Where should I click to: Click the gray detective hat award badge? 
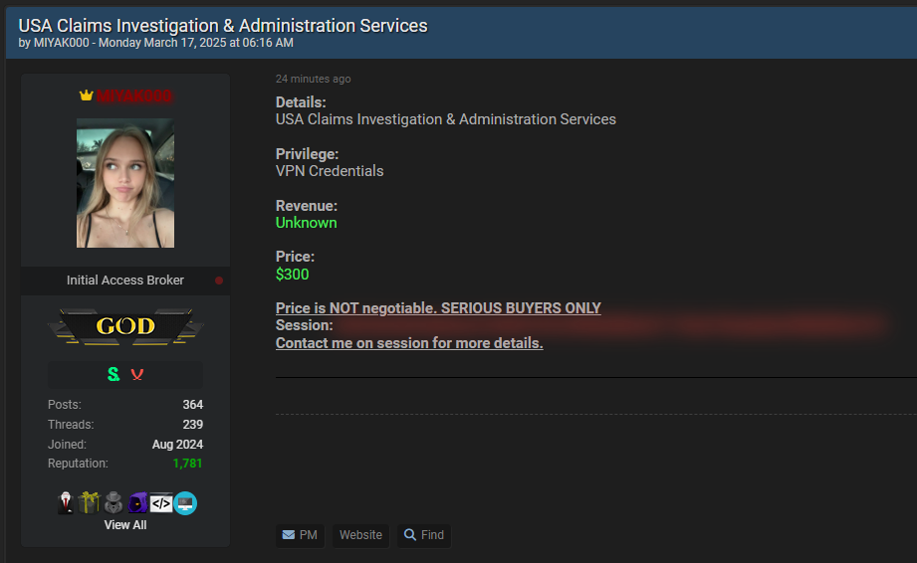tap(115, 503)
